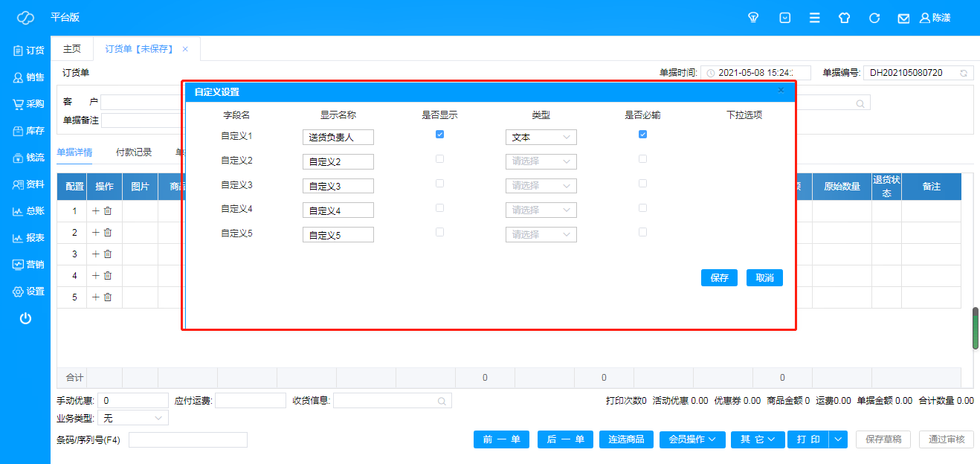Switch to 单据详情 tab
980x464 pixels.
[74, 152]
